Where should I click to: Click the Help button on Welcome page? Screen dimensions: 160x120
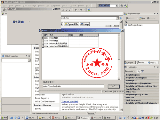[85, 24]
